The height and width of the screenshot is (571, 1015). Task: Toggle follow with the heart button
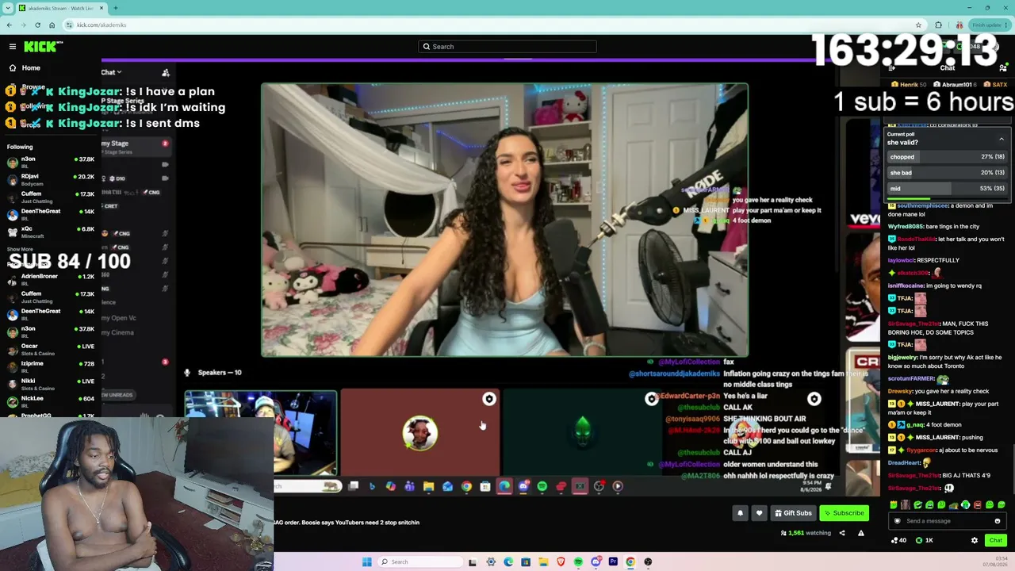[x=759, y=513]
